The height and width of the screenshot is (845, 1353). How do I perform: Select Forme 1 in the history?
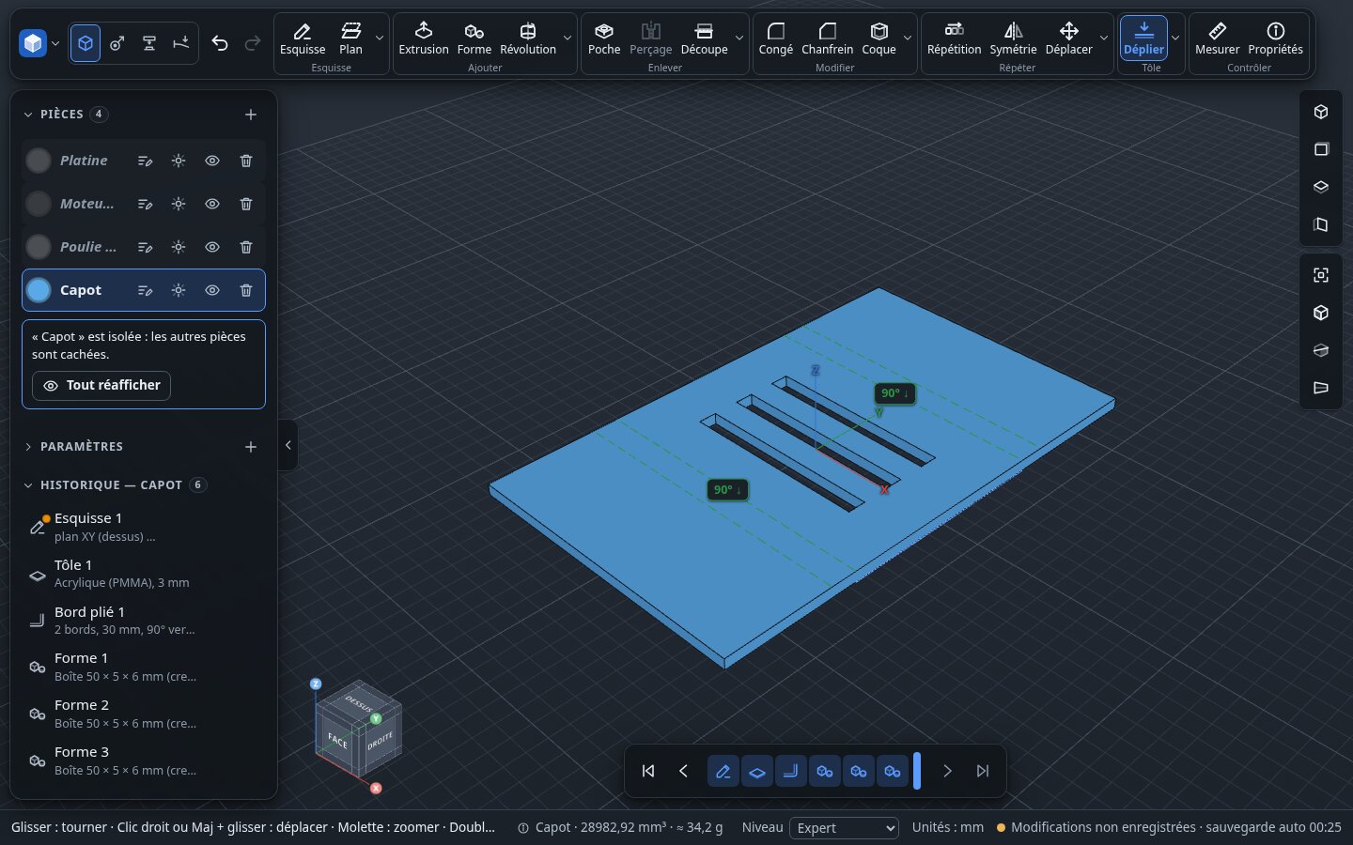click(x=143, y=667)
